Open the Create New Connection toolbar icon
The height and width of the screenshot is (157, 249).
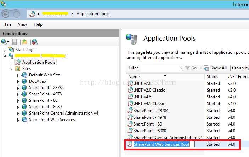click(4, 42)
